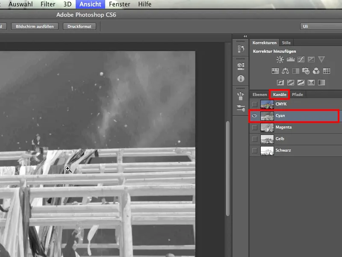Open the Uli workspace dropdown
The image size is (342, 257).
coord(321,27)
